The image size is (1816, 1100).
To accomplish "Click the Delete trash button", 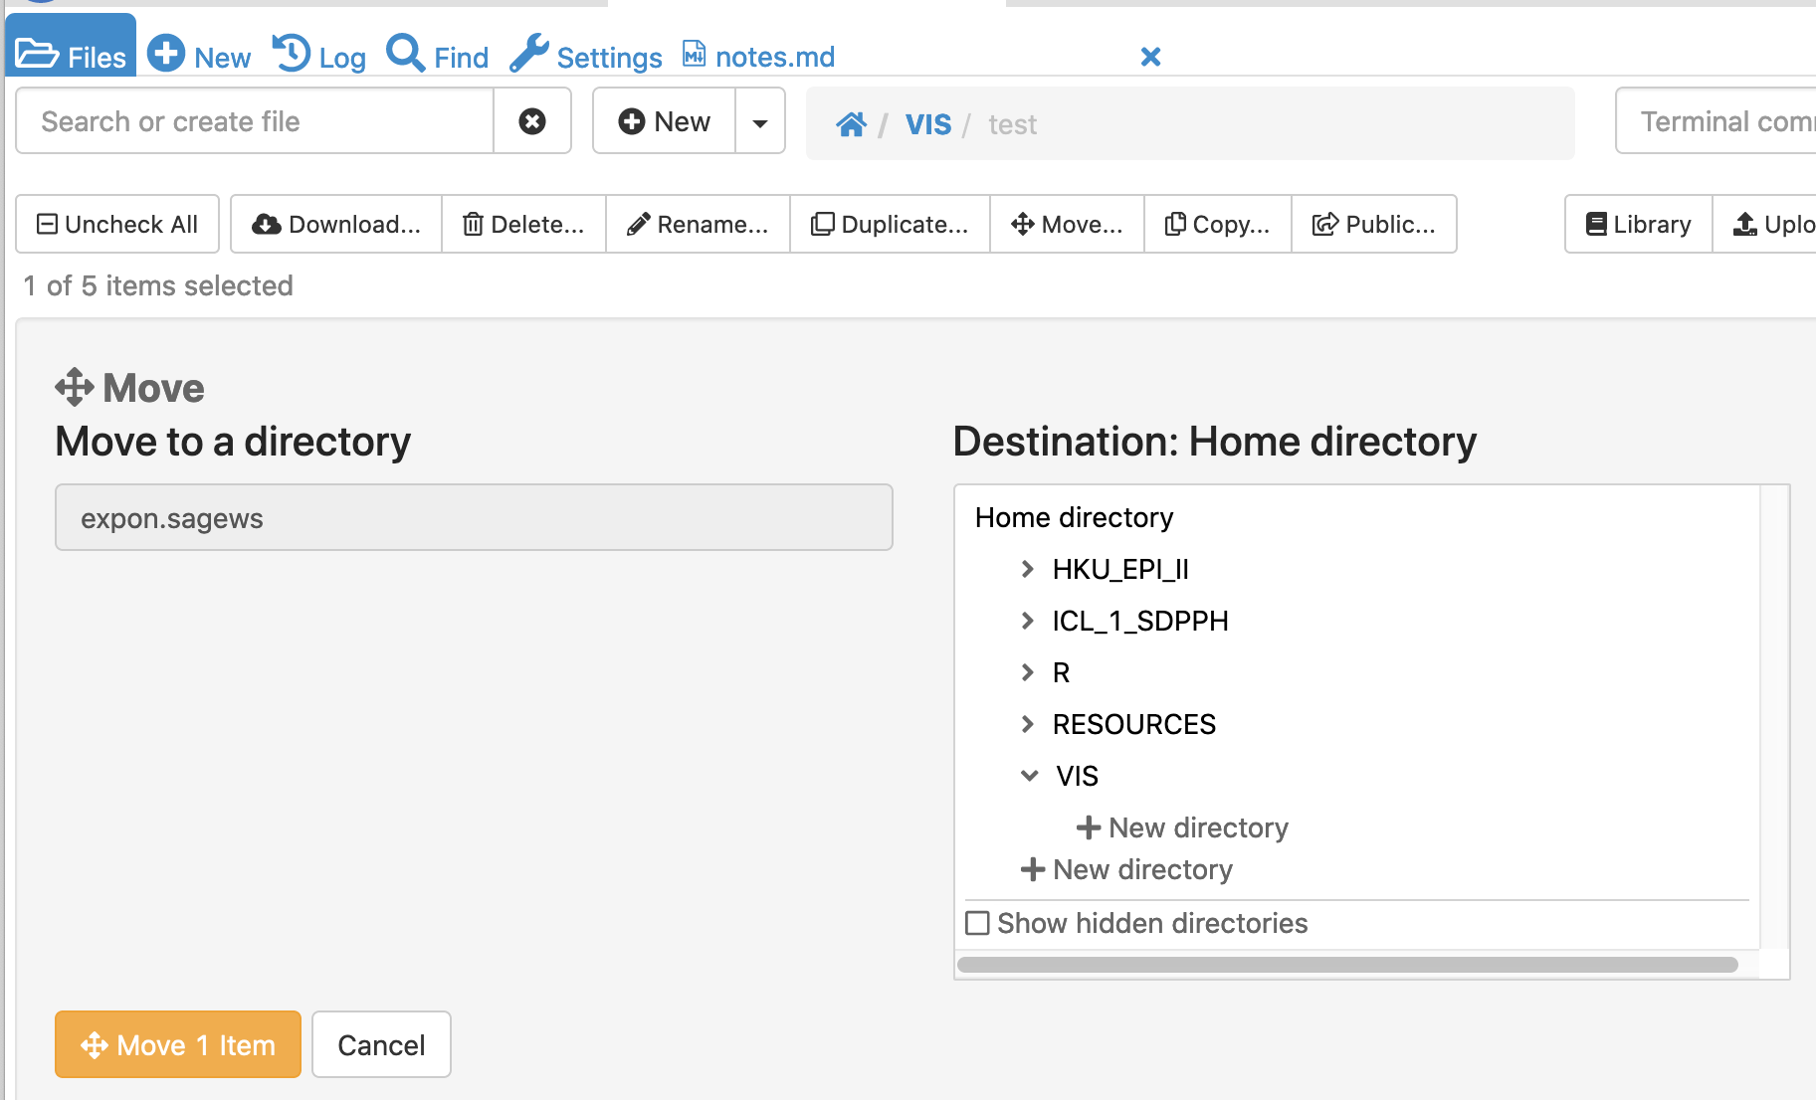I will pyautogui.click(x=523, y=225).
